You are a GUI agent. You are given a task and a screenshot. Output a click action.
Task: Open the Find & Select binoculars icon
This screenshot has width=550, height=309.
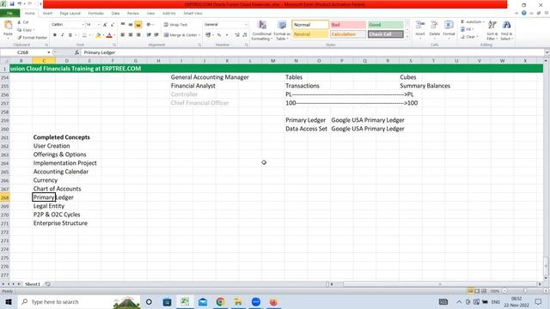click(x=506, y=25)
